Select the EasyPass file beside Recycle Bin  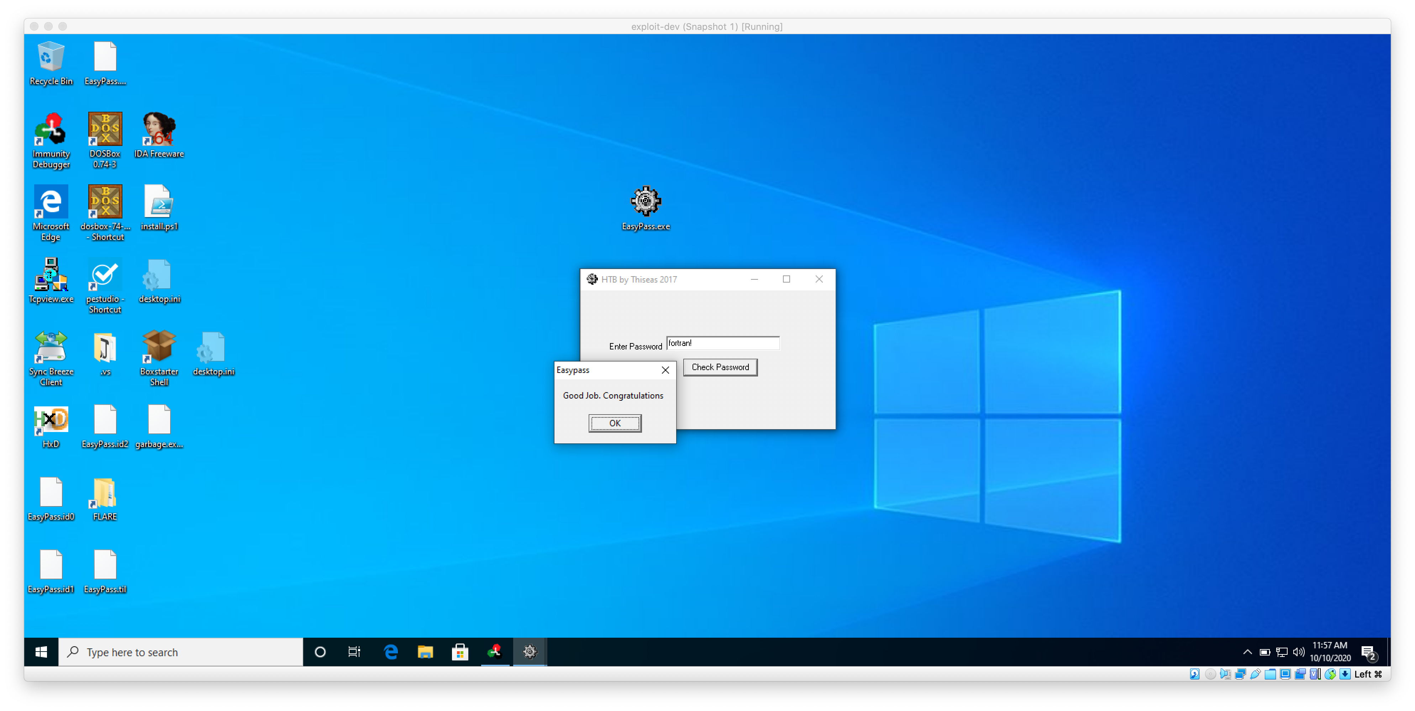pos(105,63)
